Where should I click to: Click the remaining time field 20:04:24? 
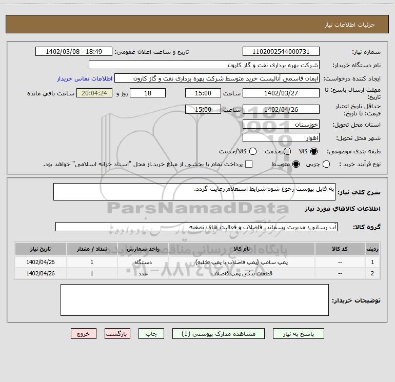[94, 93]
